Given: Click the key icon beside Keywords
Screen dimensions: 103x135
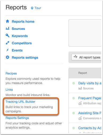Looking at the screenshot, I should (7, 35).
